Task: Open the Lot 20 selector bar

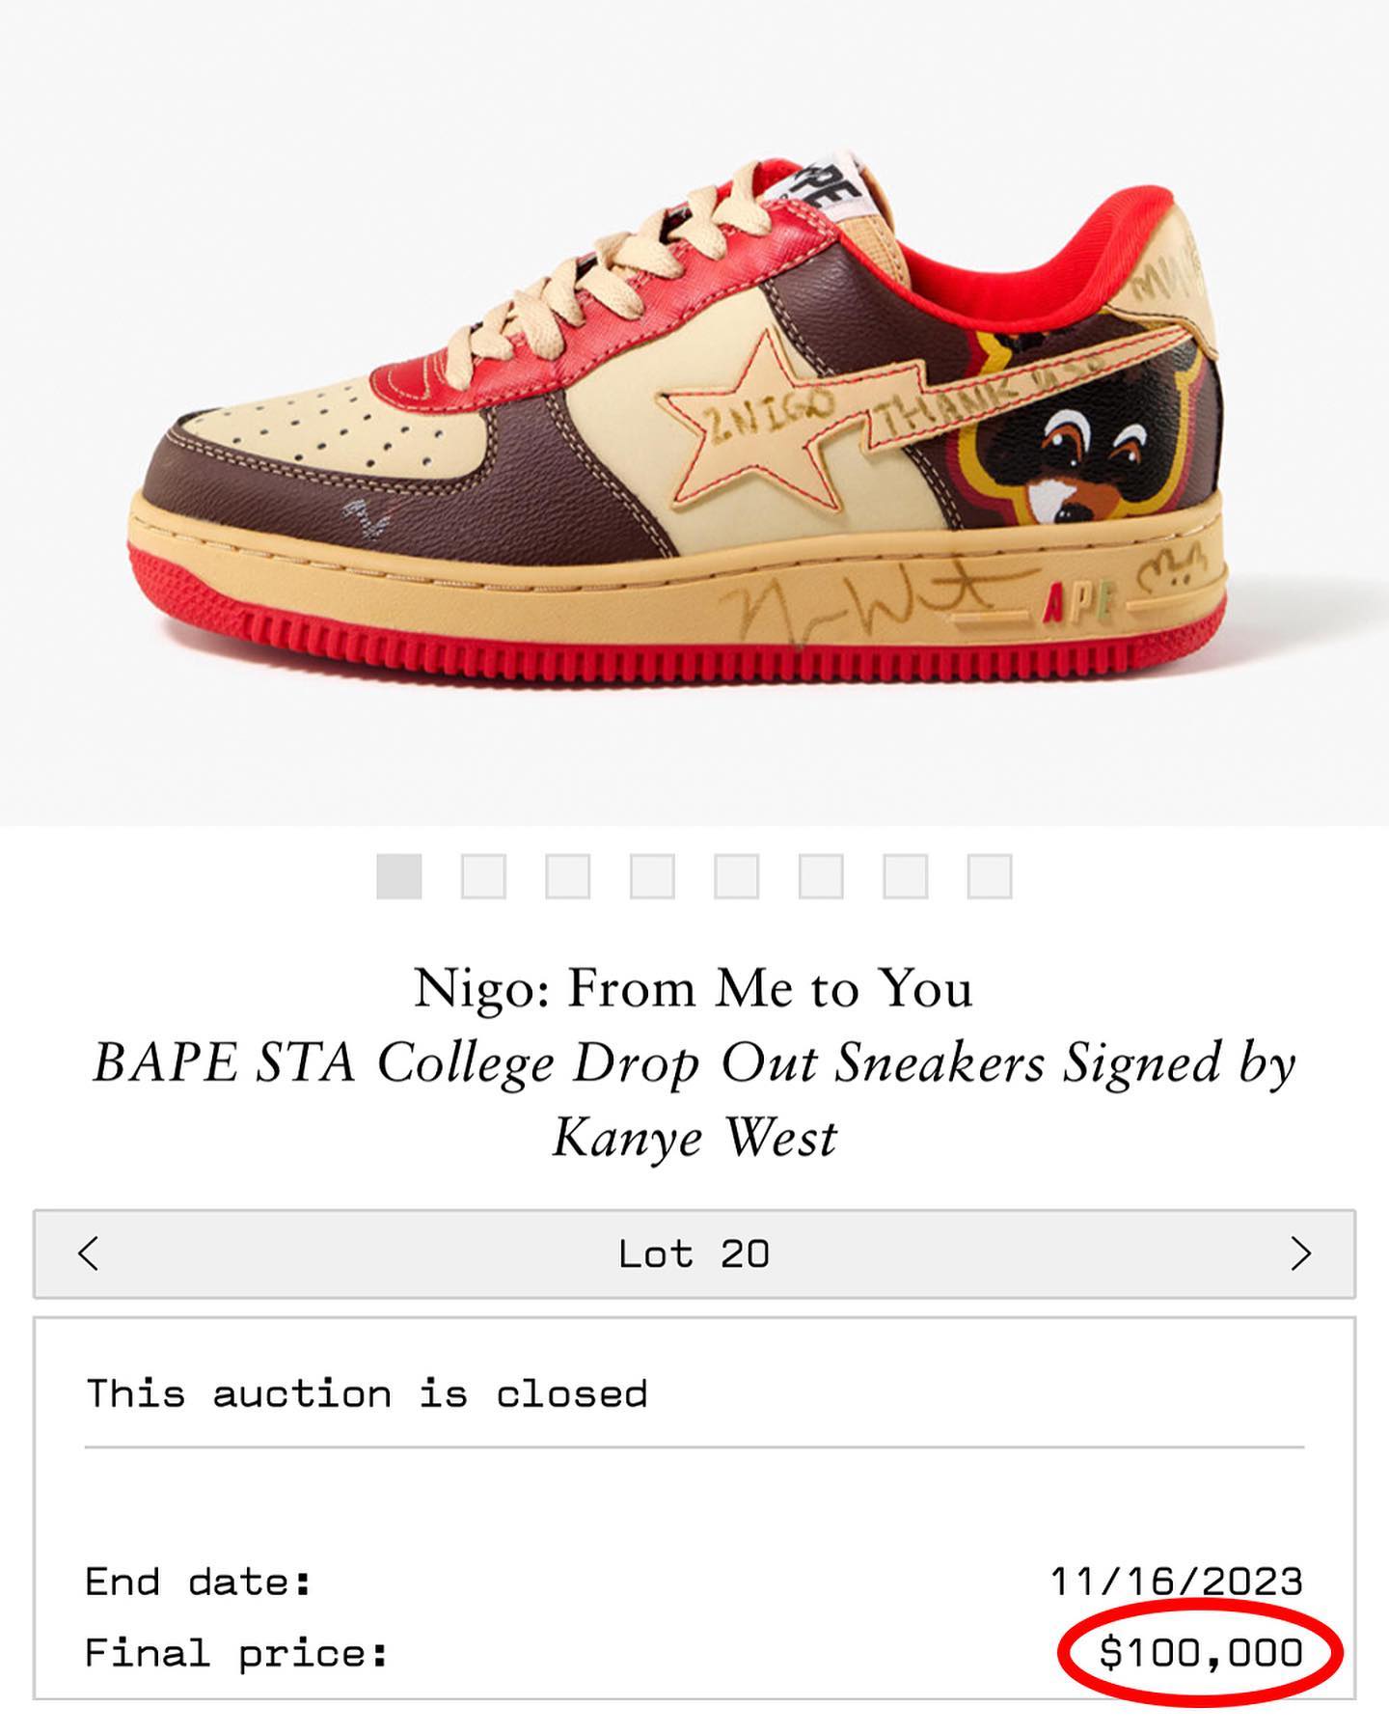Action: pos(694,1254)
